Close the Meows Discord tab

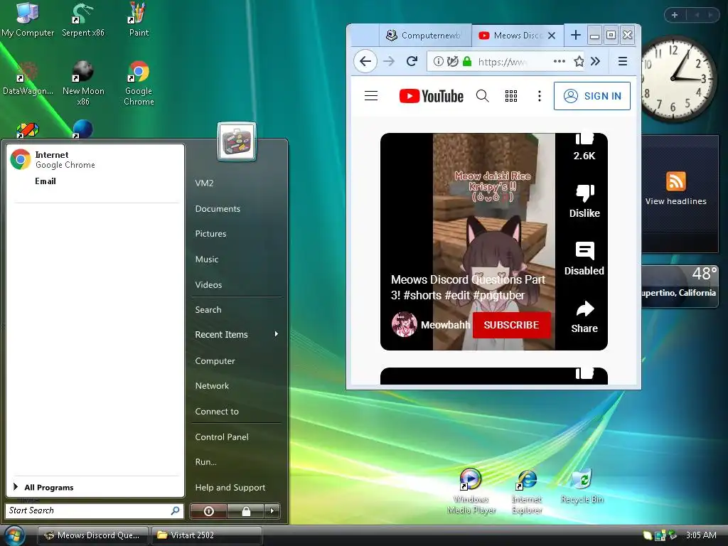click(552, 36)
